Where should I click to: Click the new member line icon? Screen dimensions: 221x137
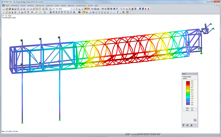pyautogui.click(x=6, y=12)
